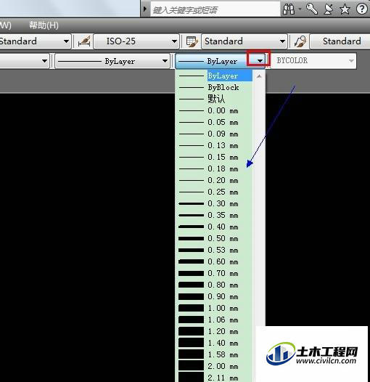This screenshot has height=382, width=370.
Task: Choose 0.00 mm lineweight
Action: (214, 110)
